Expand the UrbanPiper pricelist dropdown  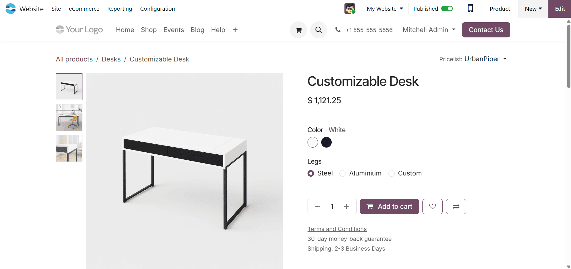(485, 59)
